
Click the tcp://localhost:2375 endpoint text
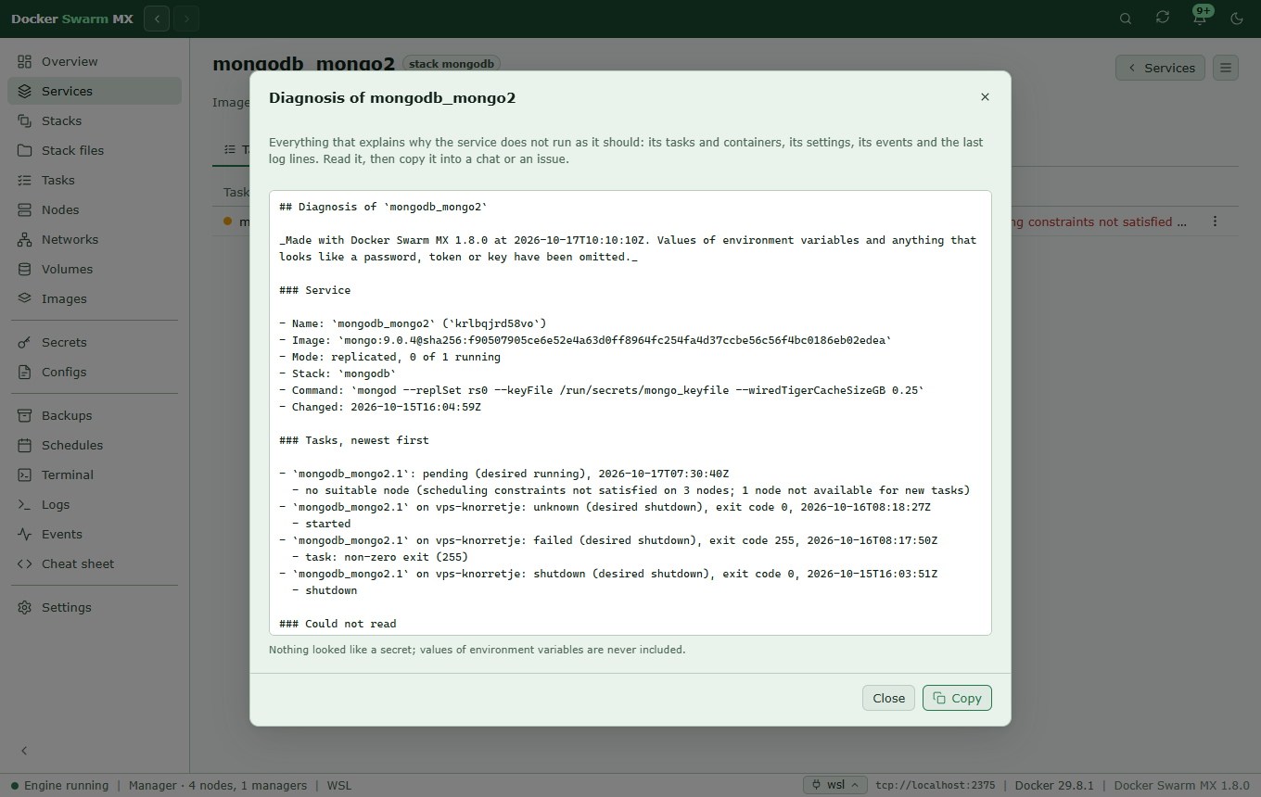936,785
